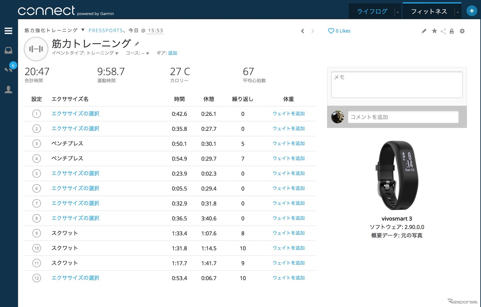
Task: Edit title 筋力トレーニング with pencil icon
Action: point(137,44)
